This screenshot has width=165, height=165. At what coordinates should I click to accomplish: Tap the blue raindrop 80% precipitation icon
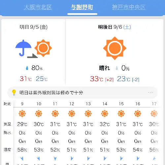point(27,68)
